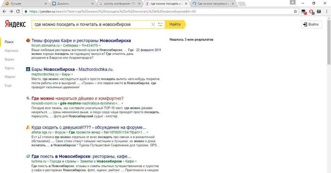Click the 'Сибмама' breadcrumb link
Screen dimensions: 331x173
coord(70,46)
